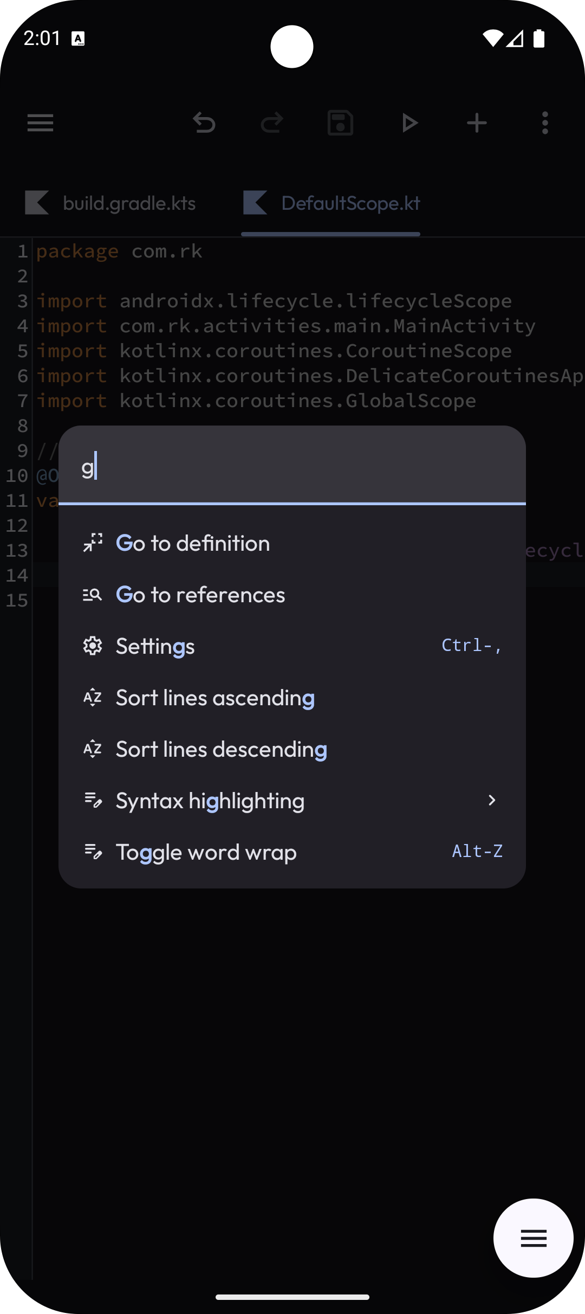The height and width of the screenshot is (1314, 585).
Task: Tap the floating round menu button
Action: tap(534, 1238)
